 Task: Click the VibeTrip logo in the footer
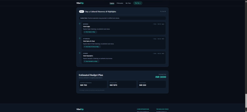(80, 109)
